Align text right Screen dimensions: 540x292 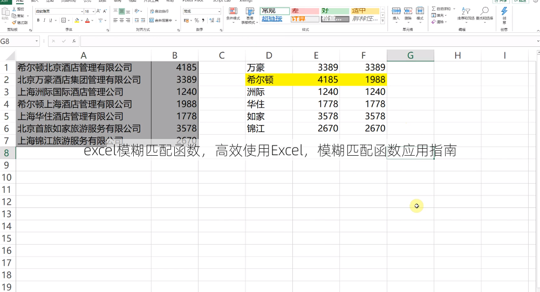click(x=128, y=20)
